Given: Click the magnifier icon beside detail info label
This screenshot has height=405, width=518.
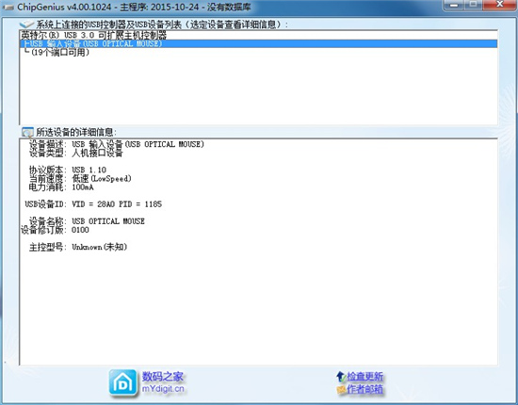Looking at the screenshot, I should click(x=27, y=132).
